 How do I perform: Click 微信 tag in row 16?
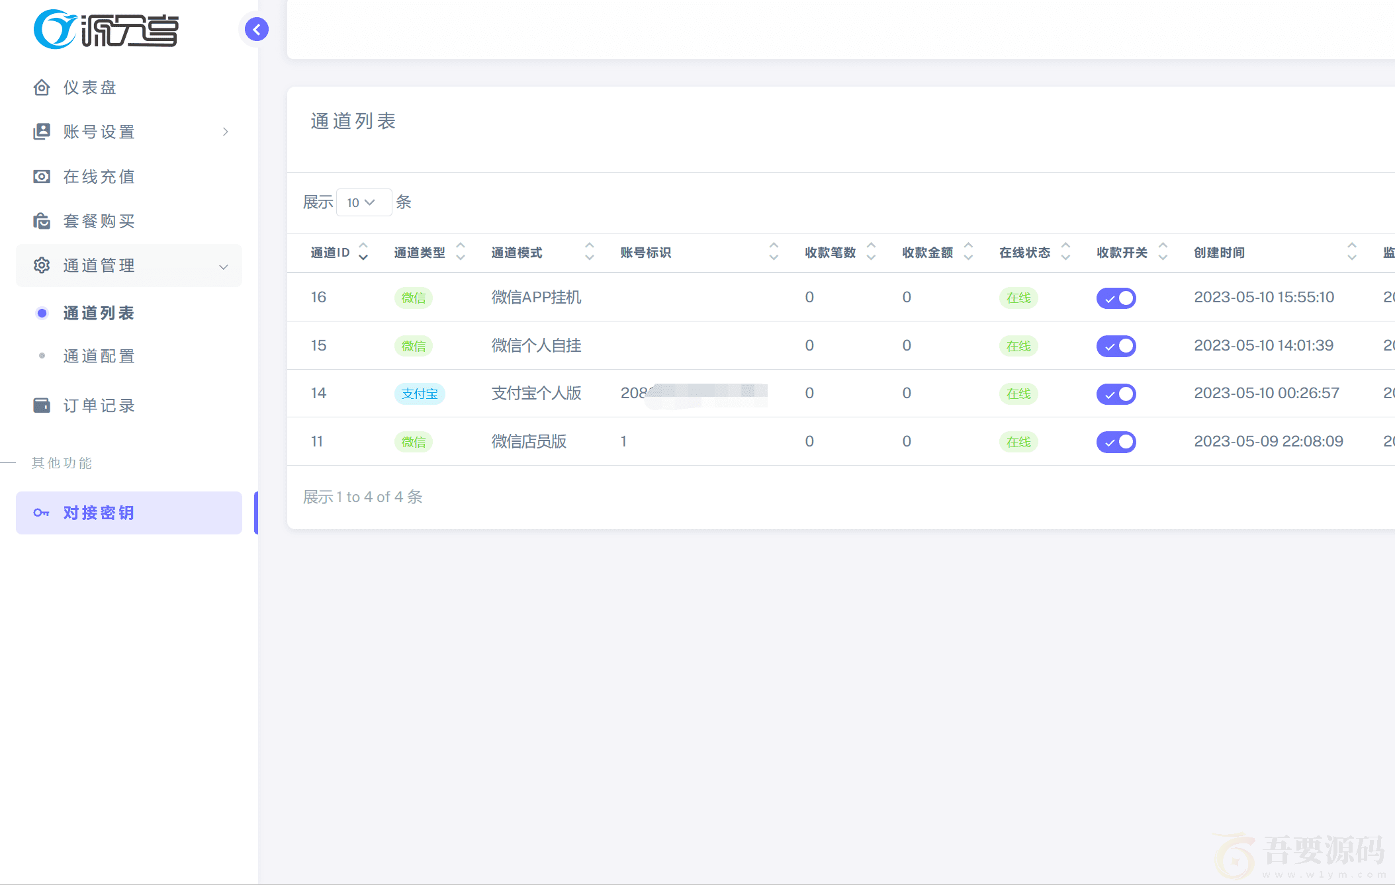pos(414,298)
